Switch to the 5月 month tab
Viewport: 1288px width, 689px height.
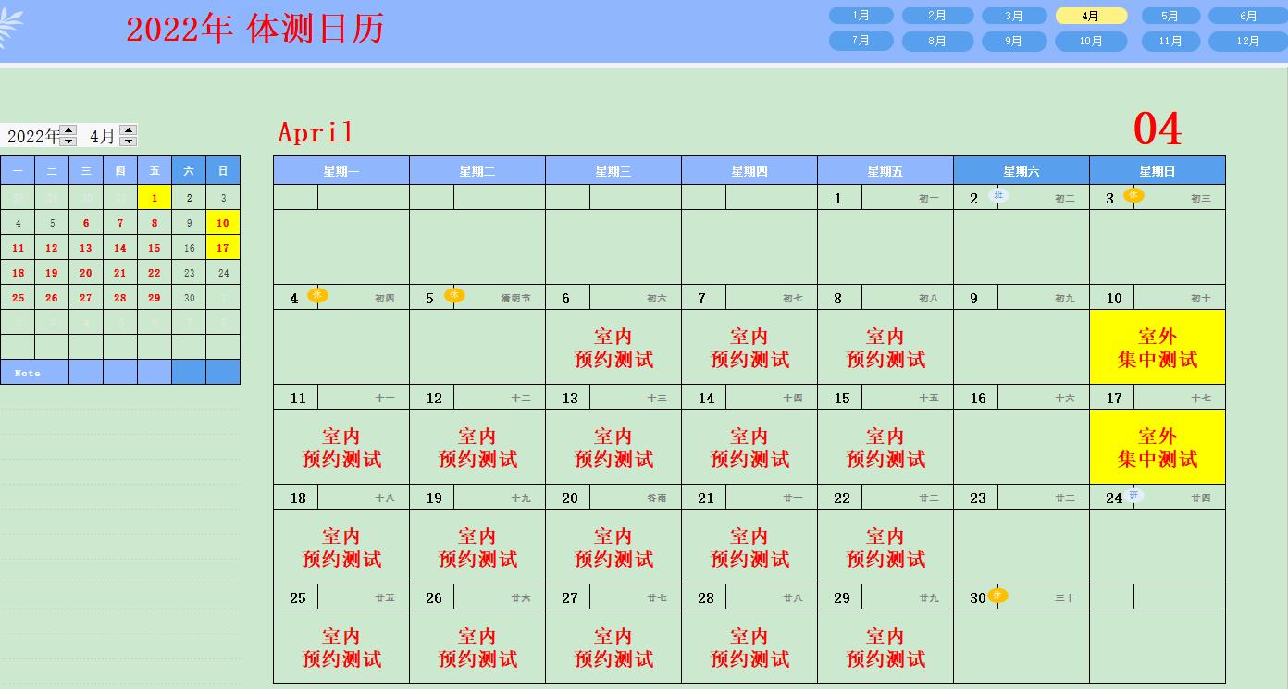[x=1170, y=16]
